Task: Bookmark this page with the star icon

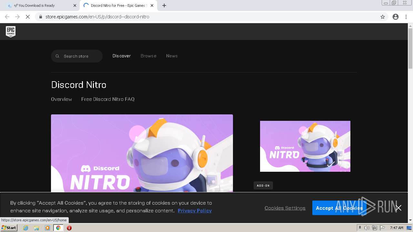Action: tap(383, 17)
